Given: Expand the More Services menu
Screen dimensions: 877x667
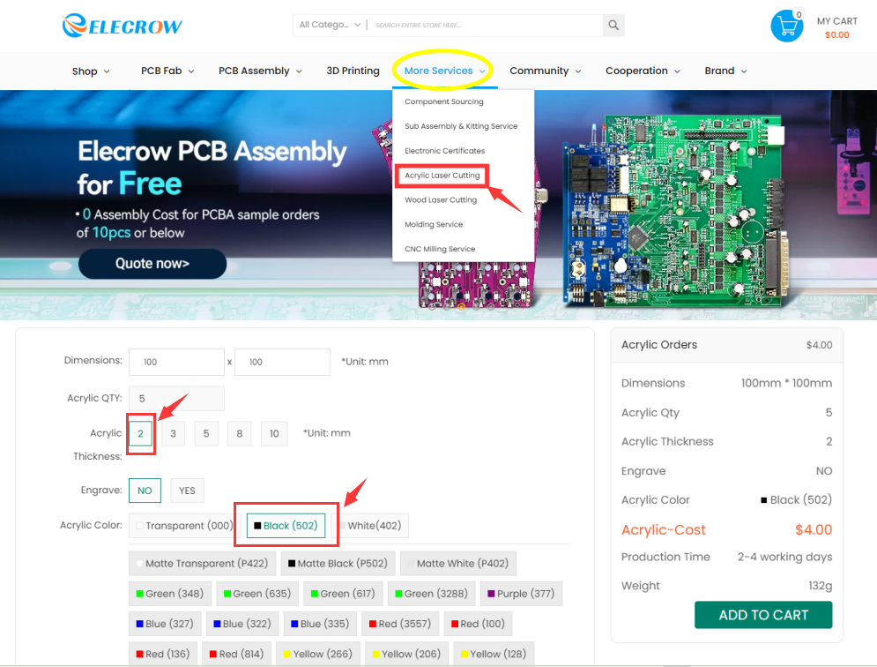Looking at the screenshot, I should click(444, 71).
